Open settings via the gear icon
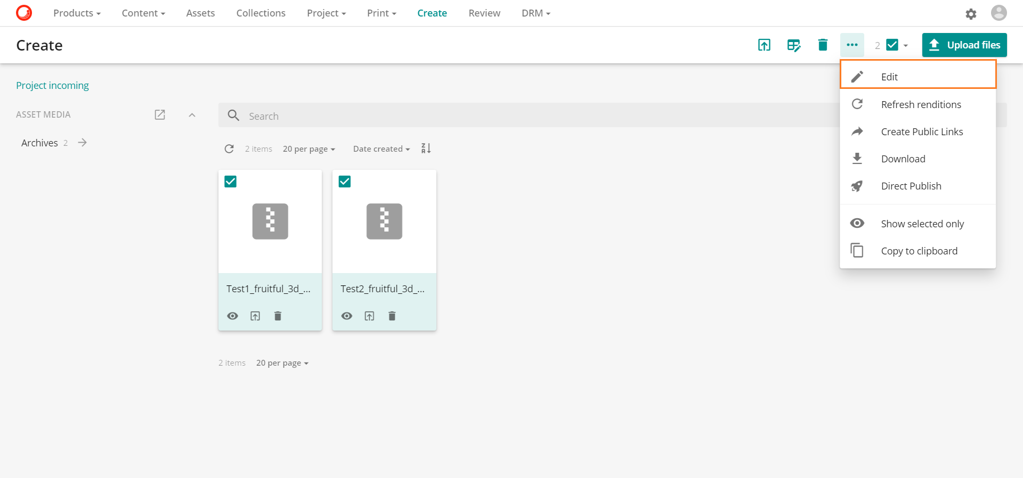1023x478 pixels. [971, 14]
